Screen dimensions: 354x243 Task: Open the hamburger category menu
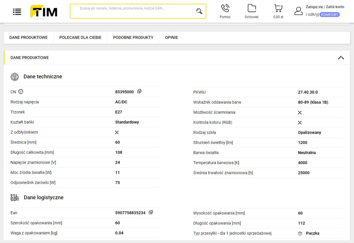[x=17, y=12]
